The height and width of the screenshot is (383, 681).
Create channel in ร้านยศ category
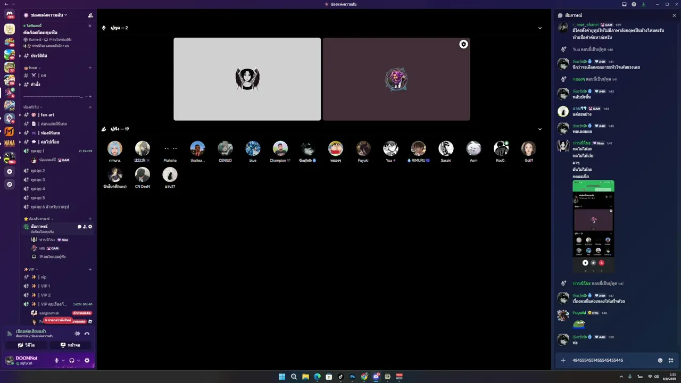click(90, 68)
